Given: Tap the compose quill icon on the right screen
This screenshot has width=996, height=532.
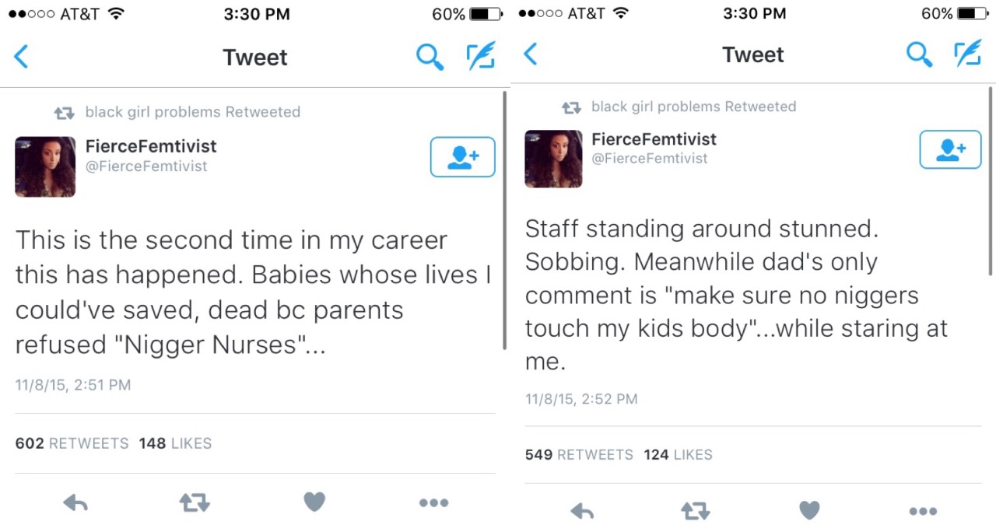Looking at the screenshot, I should pyautogui.click(x=967, y=54).
